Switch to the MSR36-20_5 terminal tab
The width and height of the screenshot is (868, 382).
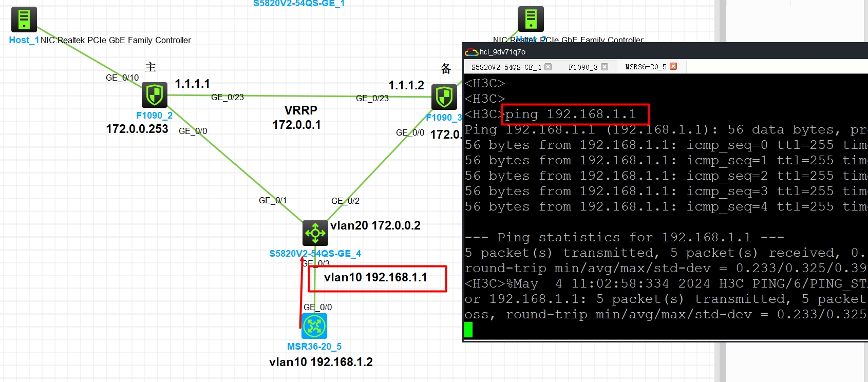(x=646, y=67)
